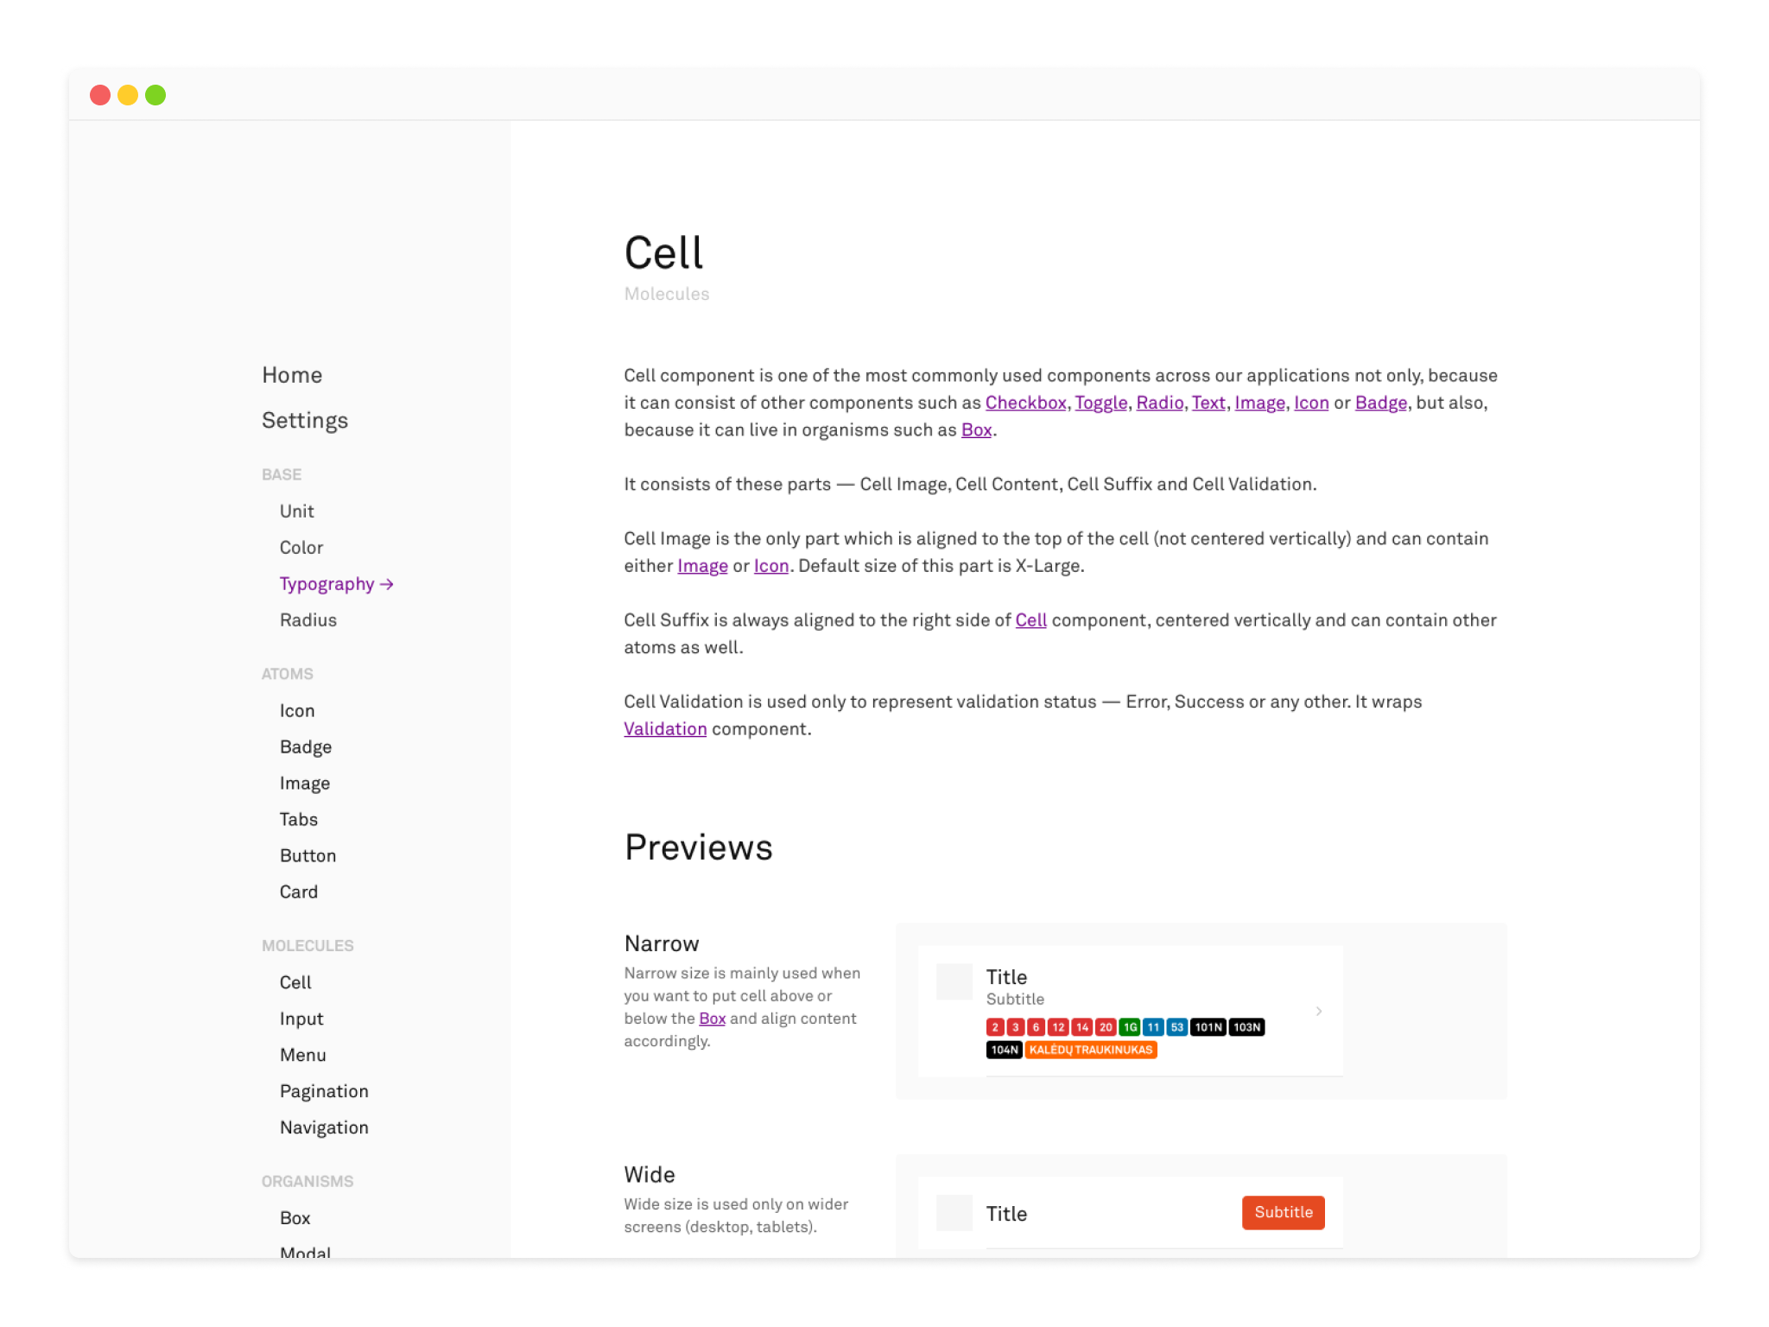
Task: Click the Validation component link
Action: (x=664, y=727)
